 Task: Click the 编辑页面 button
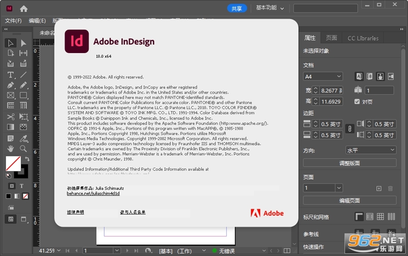350,201
